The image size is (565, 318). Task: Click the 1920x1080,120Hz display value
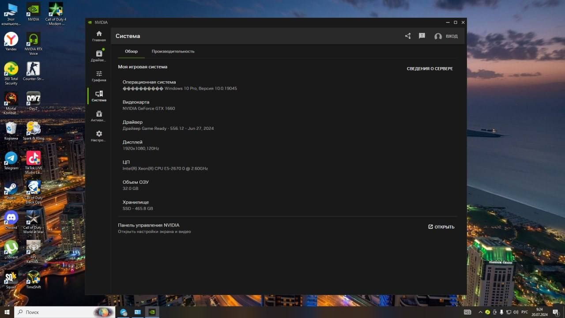tap(141, 148)
